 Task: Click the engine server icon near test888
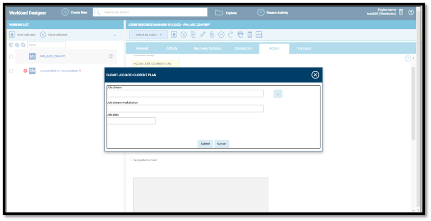coord(401,12)
